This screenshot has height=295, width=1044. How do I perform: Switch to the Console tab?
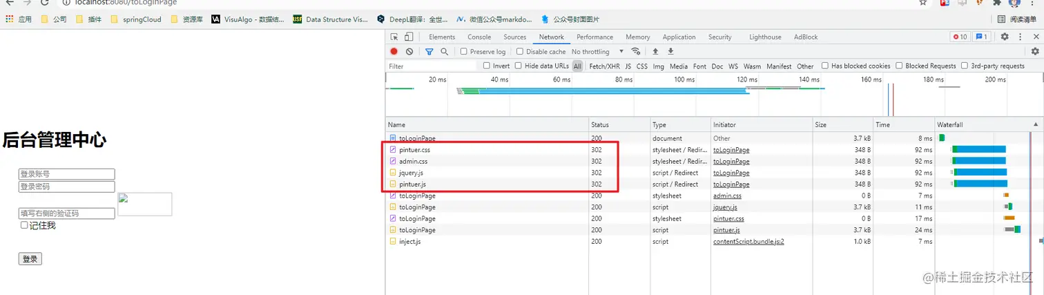point(479,37)
